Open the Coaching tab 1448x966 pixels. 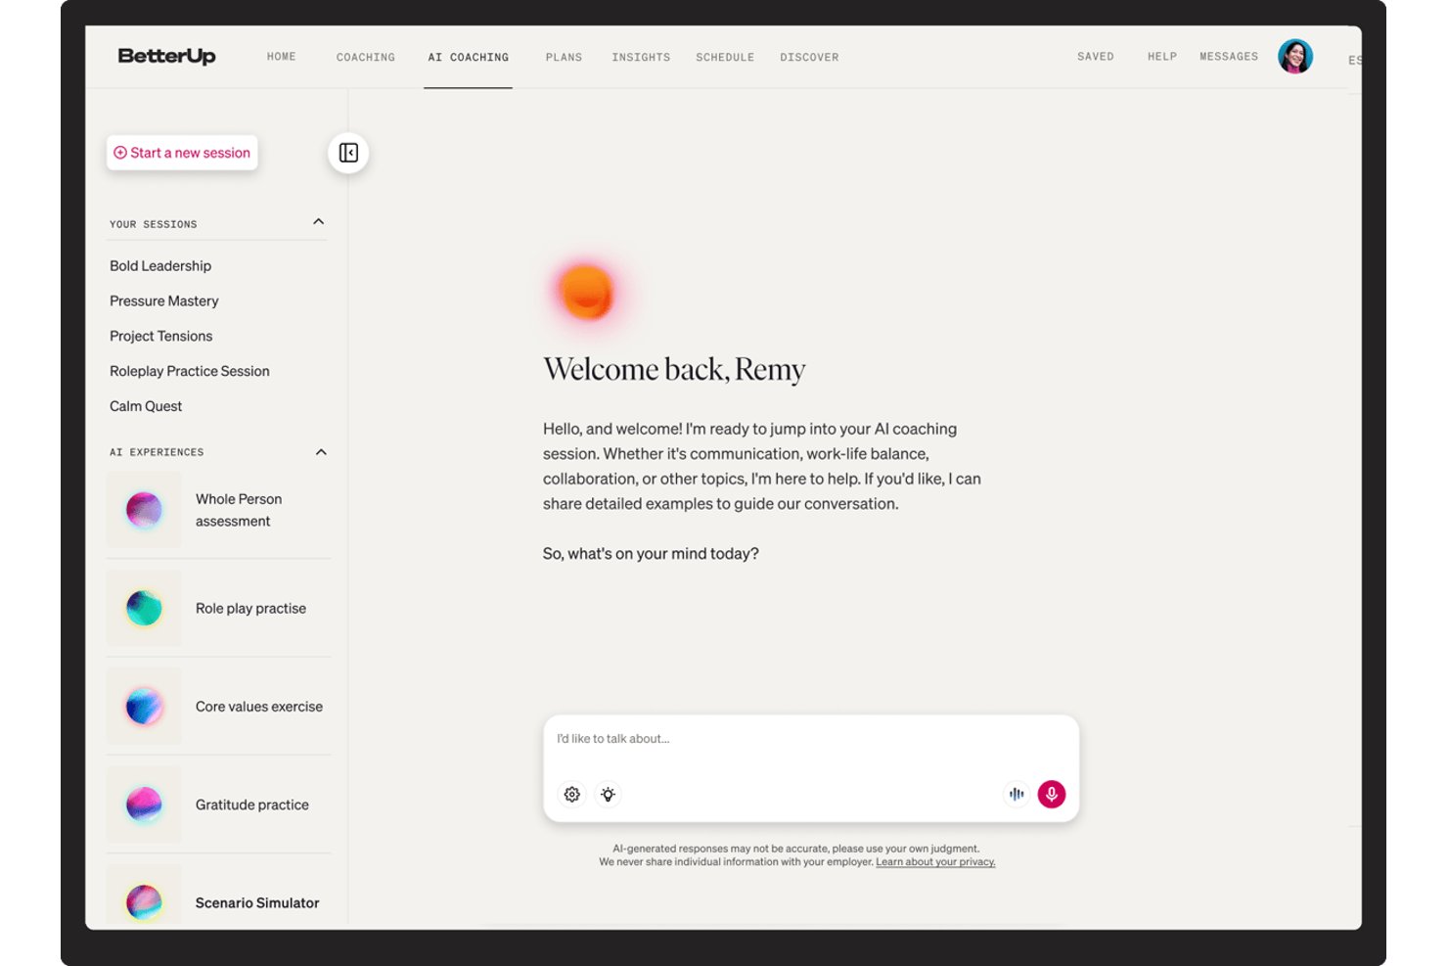pyautogui.click(x=366, y=58)
